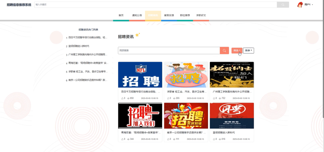324x152 pixels.
Task: Click the eye views icon showing 816
Action: point(220,139)
